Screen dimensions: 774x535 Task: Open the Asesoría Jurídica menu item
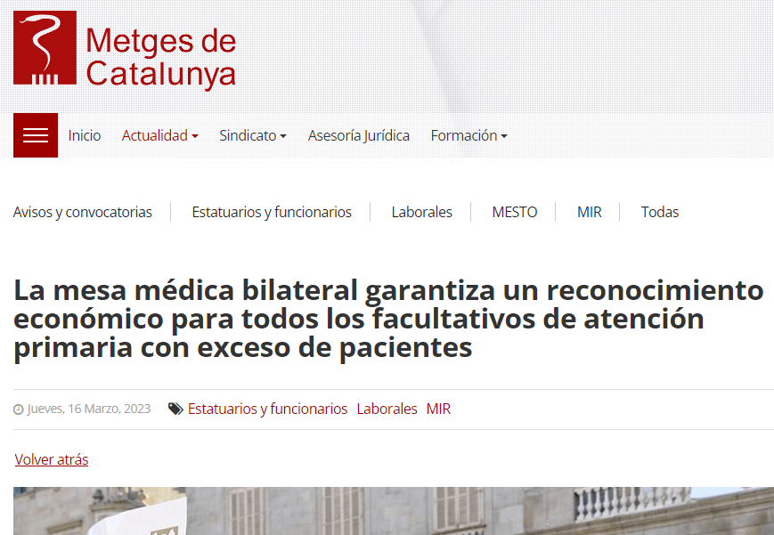pyautogui.click(x=358, y=135)
